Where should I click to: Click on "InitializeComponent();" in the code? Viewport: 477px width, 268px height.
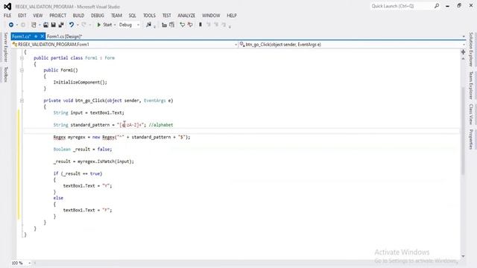80,83
